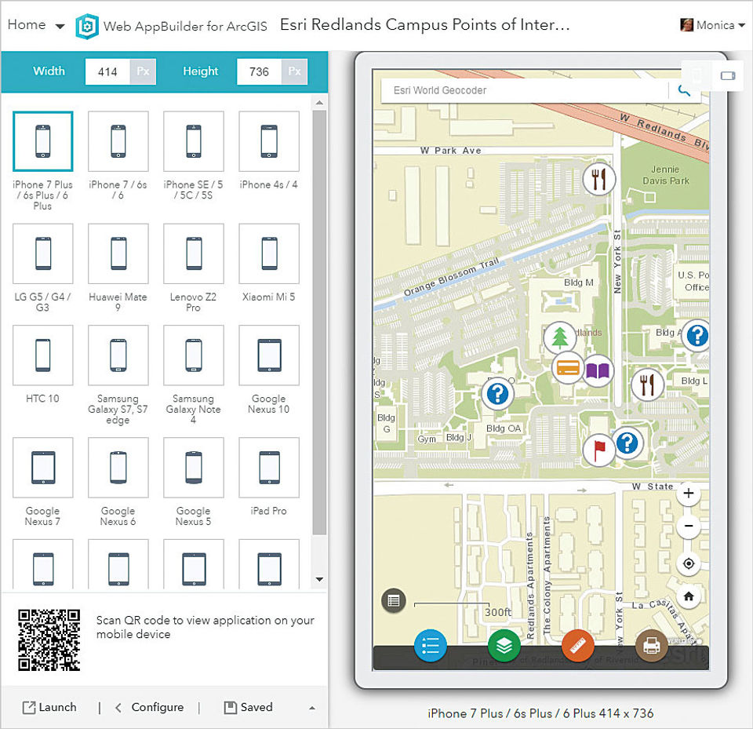
Task: Click the purple open book marker
Action: coord(598,371)
